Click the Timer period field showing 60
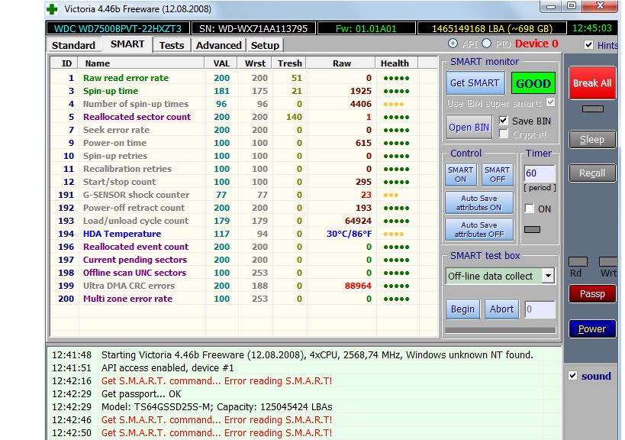Screen dimensions: 625x440 (540, 173)
